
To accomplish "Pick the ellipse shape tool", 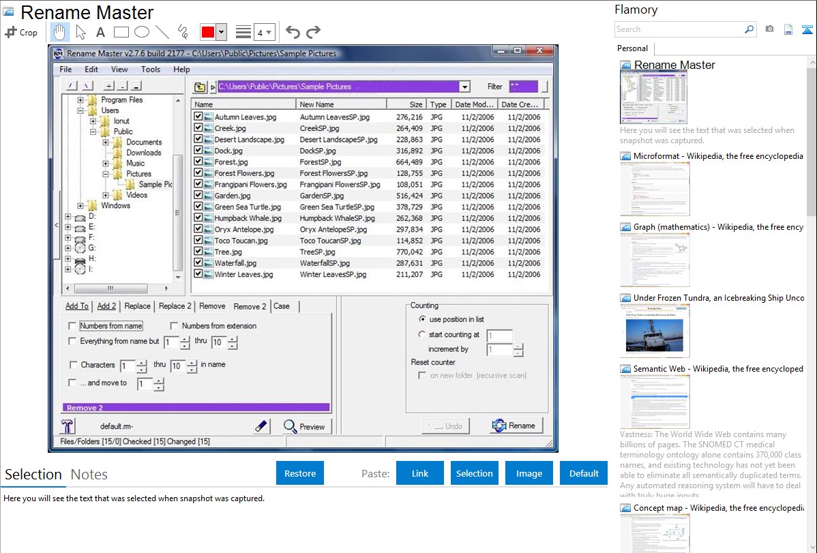I will (x=142, y=32).
